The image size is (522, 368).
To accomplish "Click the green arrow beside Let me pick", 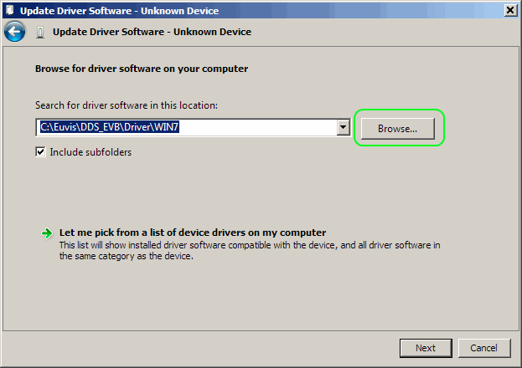I will point(48,233).
